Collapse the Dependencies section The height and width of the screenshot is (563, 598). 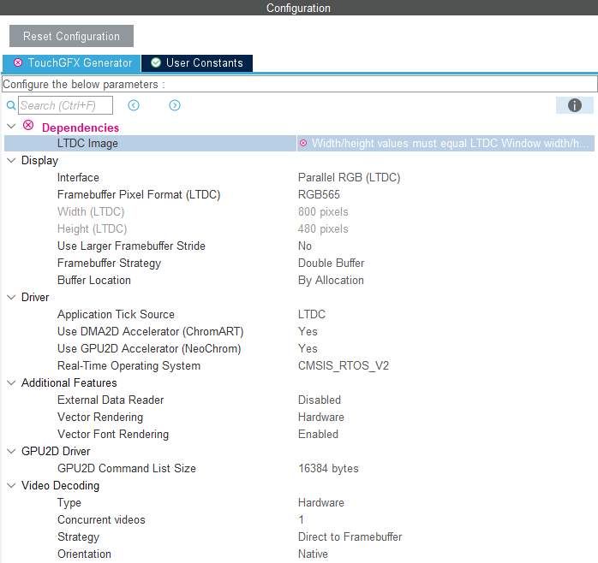pyautogui.click(x=11, y=127)
